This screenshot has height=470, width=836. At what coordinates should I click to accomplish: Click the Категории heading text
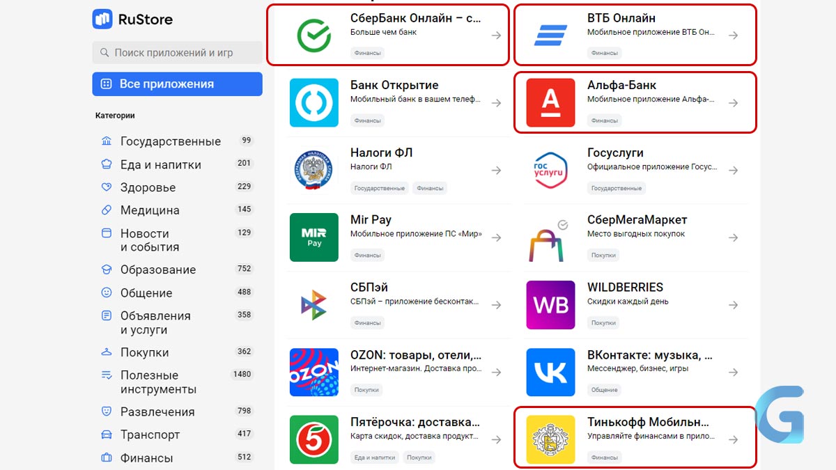coord(115,116)
